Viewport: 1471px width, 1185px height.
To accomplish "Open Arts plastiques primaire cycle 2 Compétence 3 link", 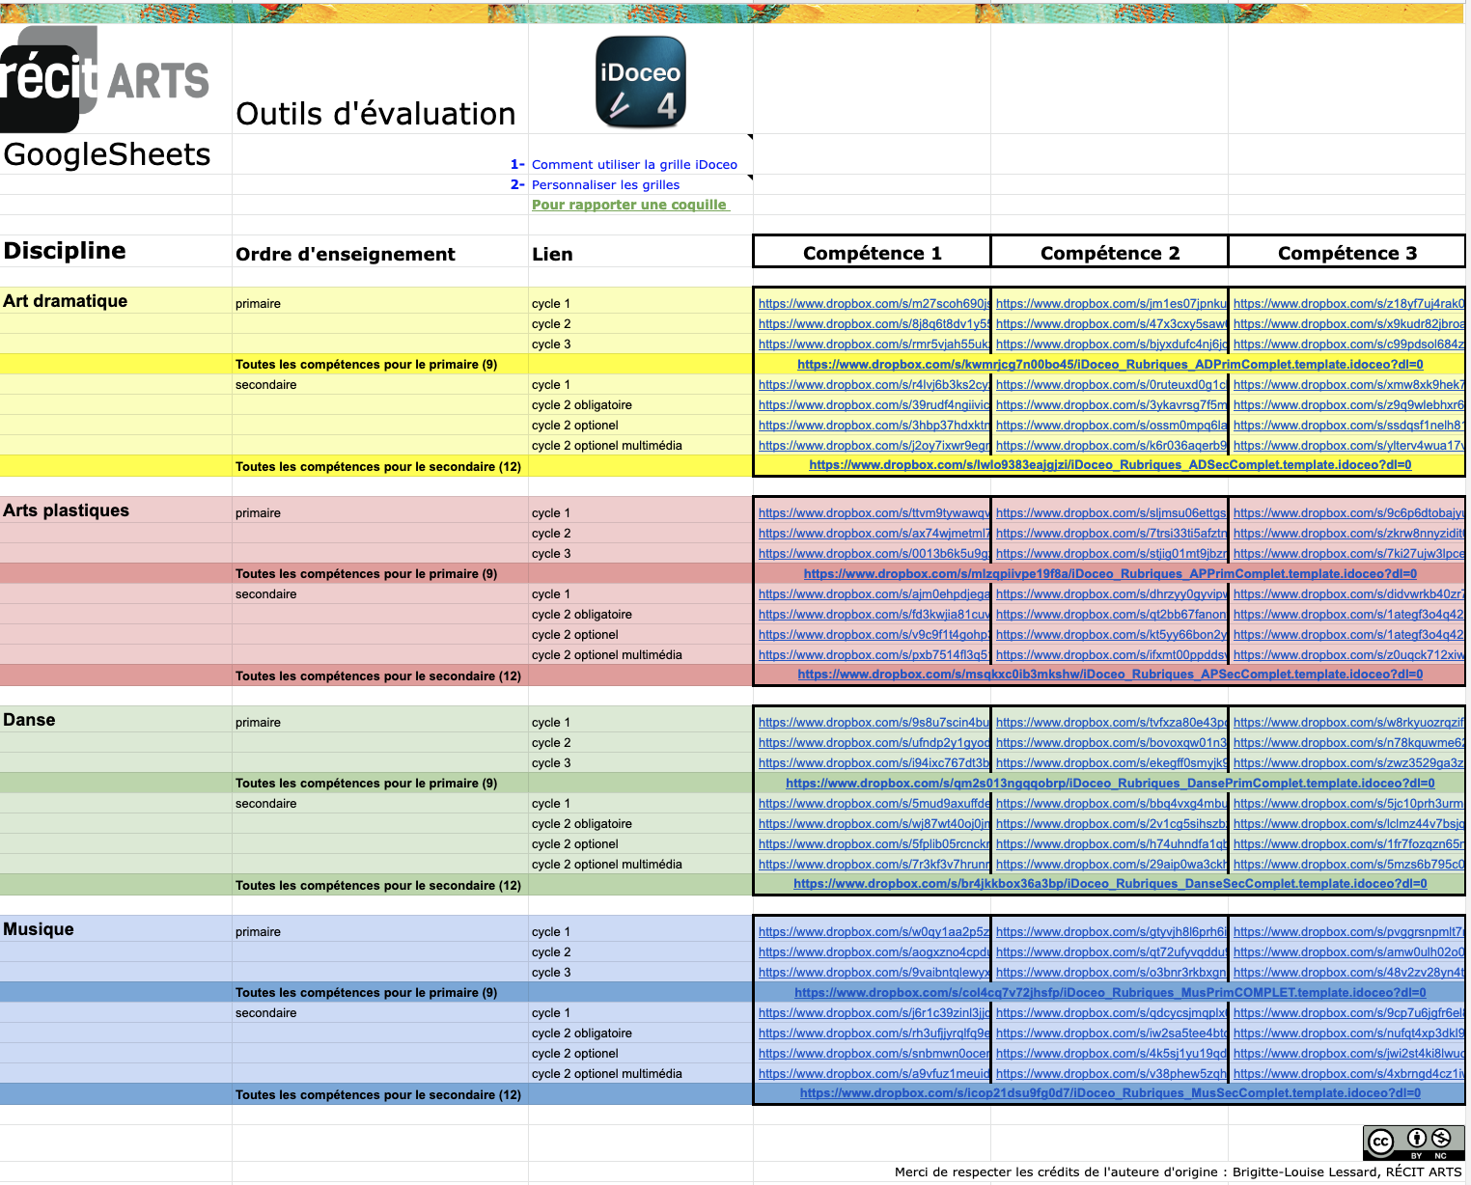I will (1348, 534).
